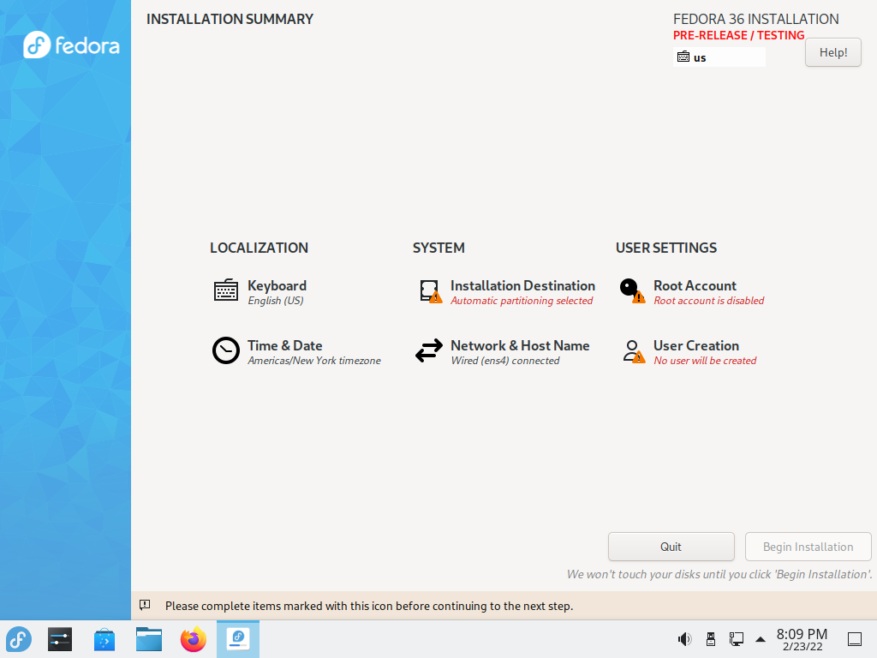
Task: Click the us keyboard layout indicator
Action: 719,57
